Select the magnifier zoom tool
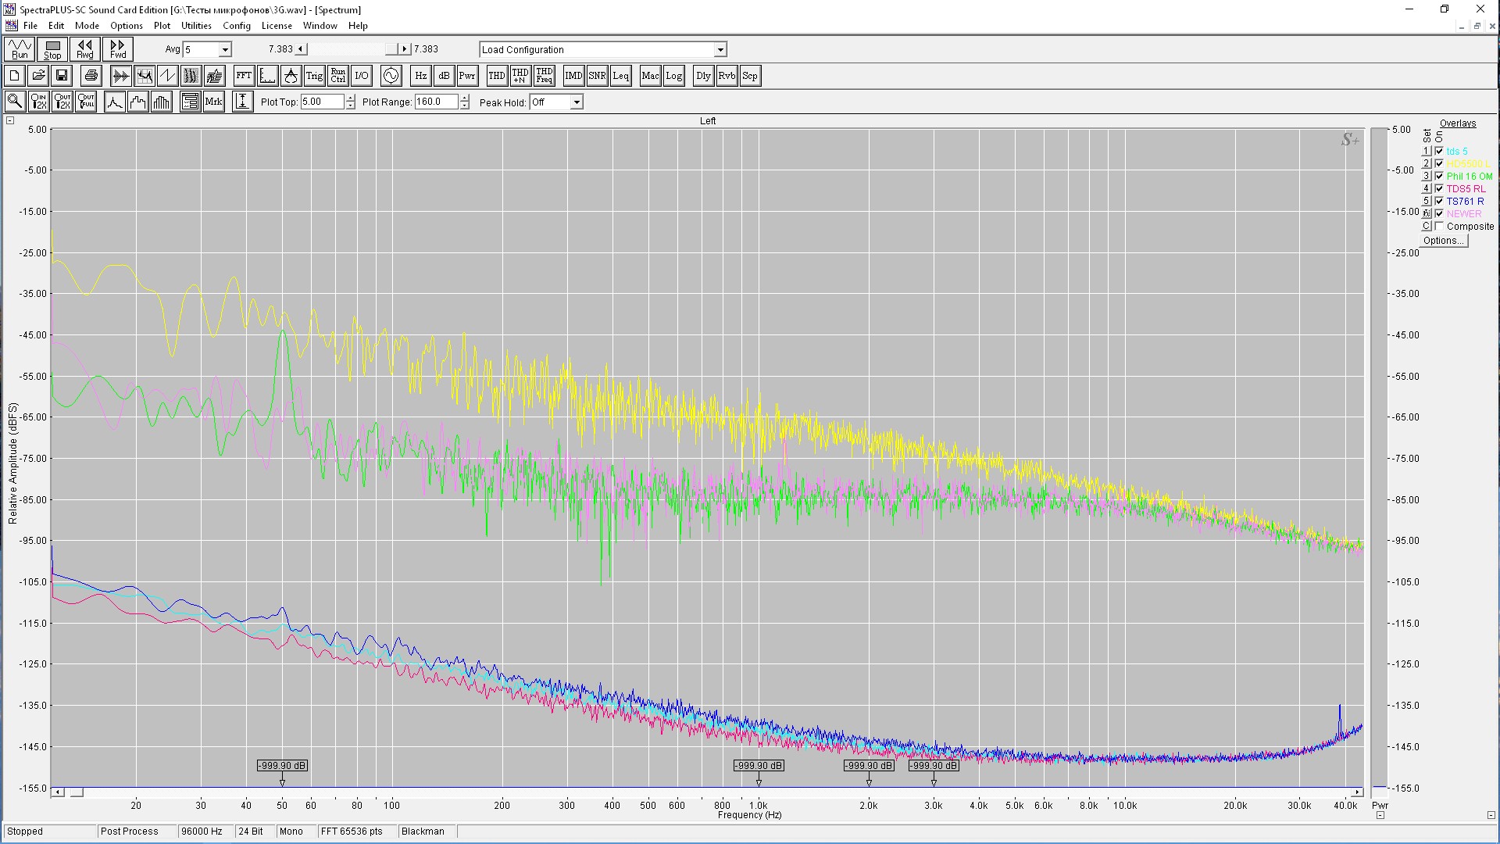1500x844 pixels. (14, 102)
